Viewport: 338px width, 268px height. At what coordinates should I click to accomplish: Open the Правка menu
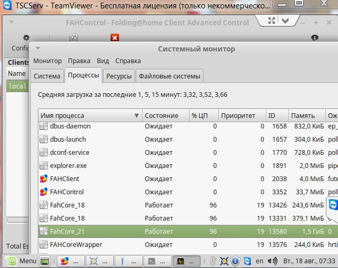click(79, 61)
